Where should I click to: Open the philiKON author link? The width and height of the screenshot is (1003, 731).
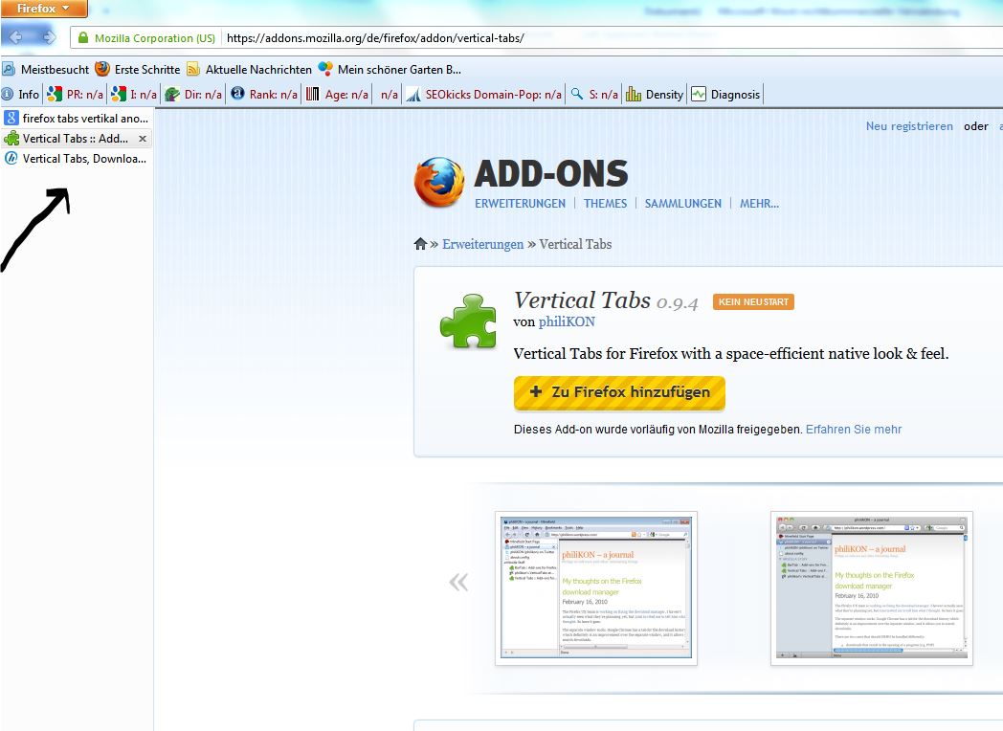[x=567, y=322]
